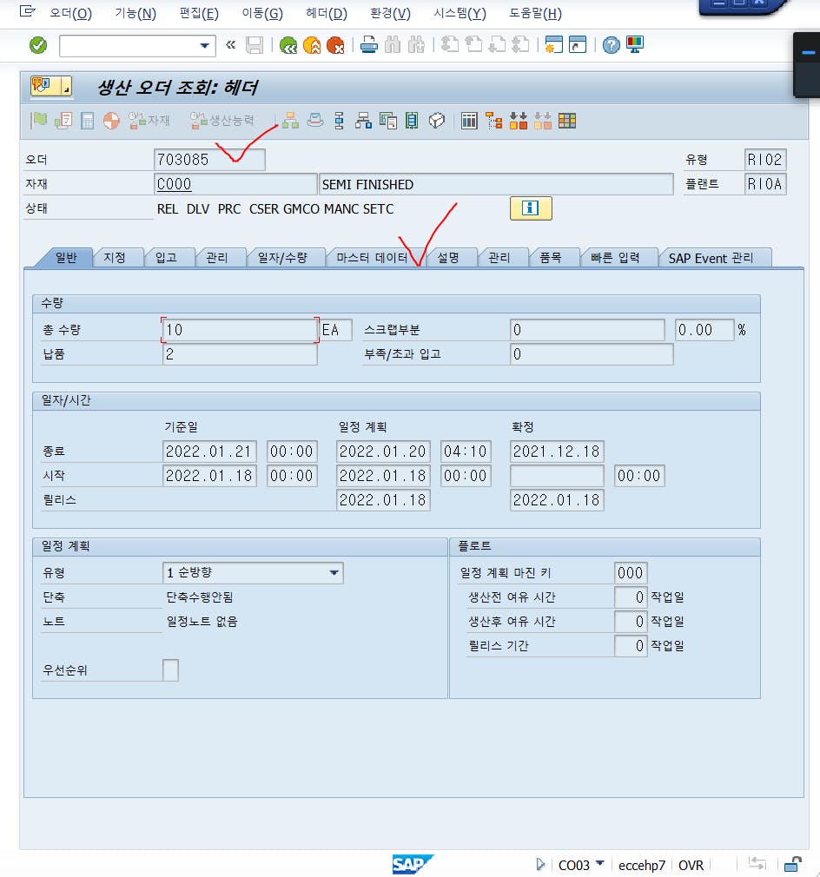
Task: Click the Customize Local Layout monitor icon
Action: click(635, 45)
